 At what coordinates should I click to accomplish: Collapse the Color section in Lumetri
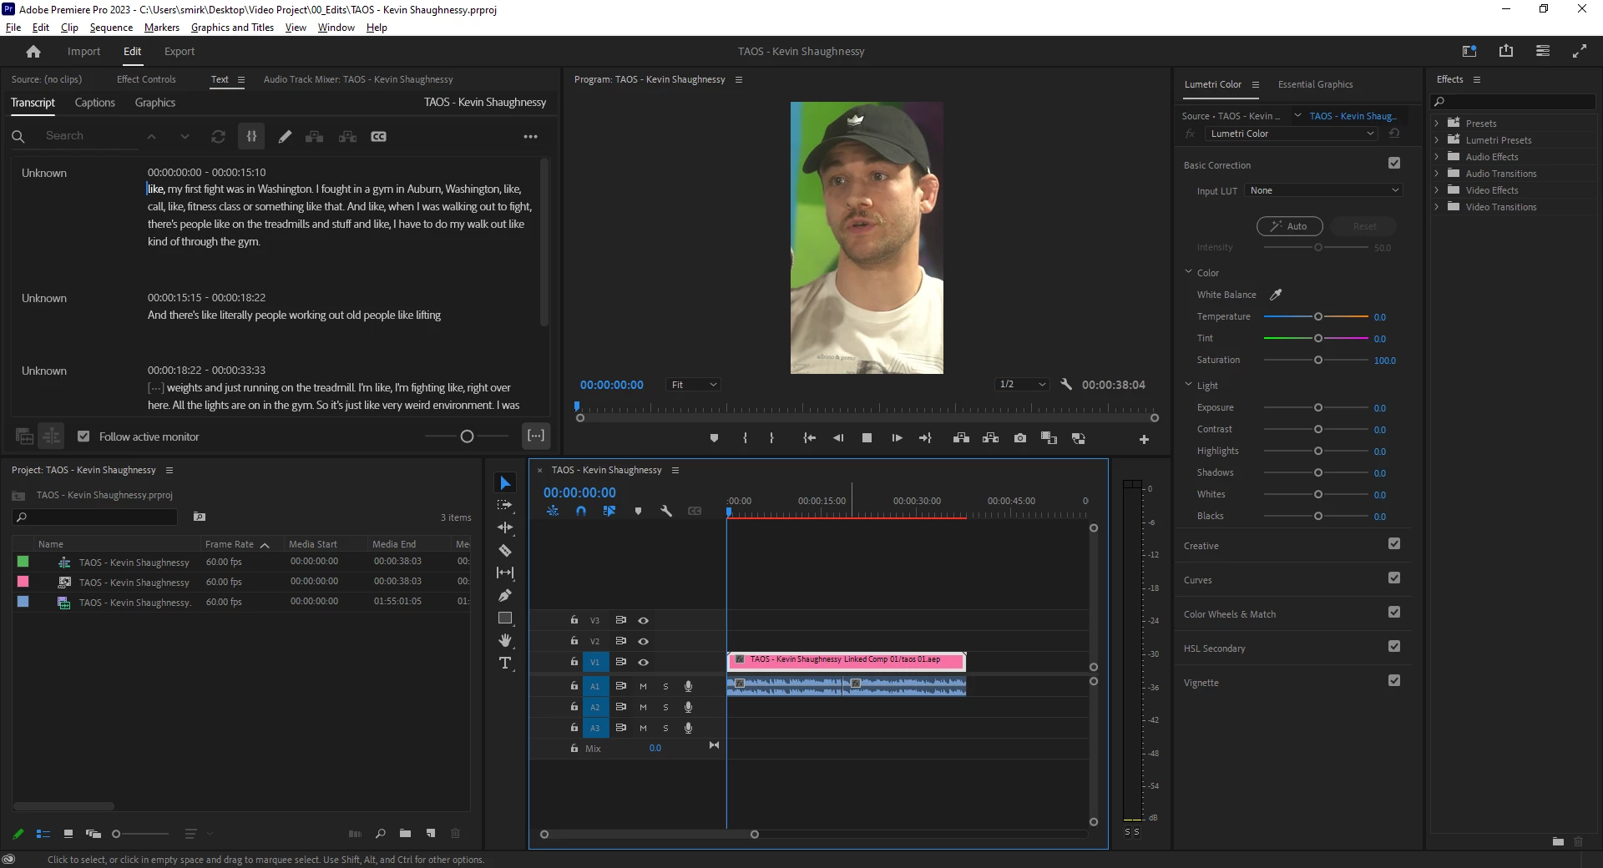coord(1189,272)
